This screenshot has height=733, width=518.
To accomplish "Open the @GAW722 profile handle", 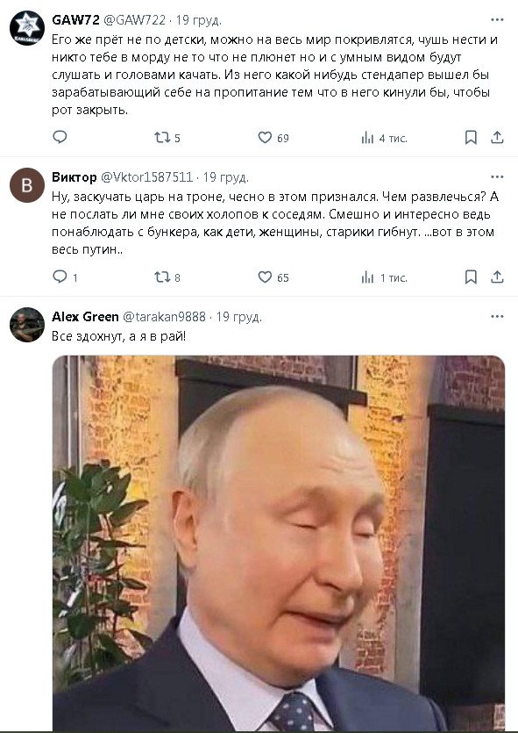I will (x=134, y=20).
